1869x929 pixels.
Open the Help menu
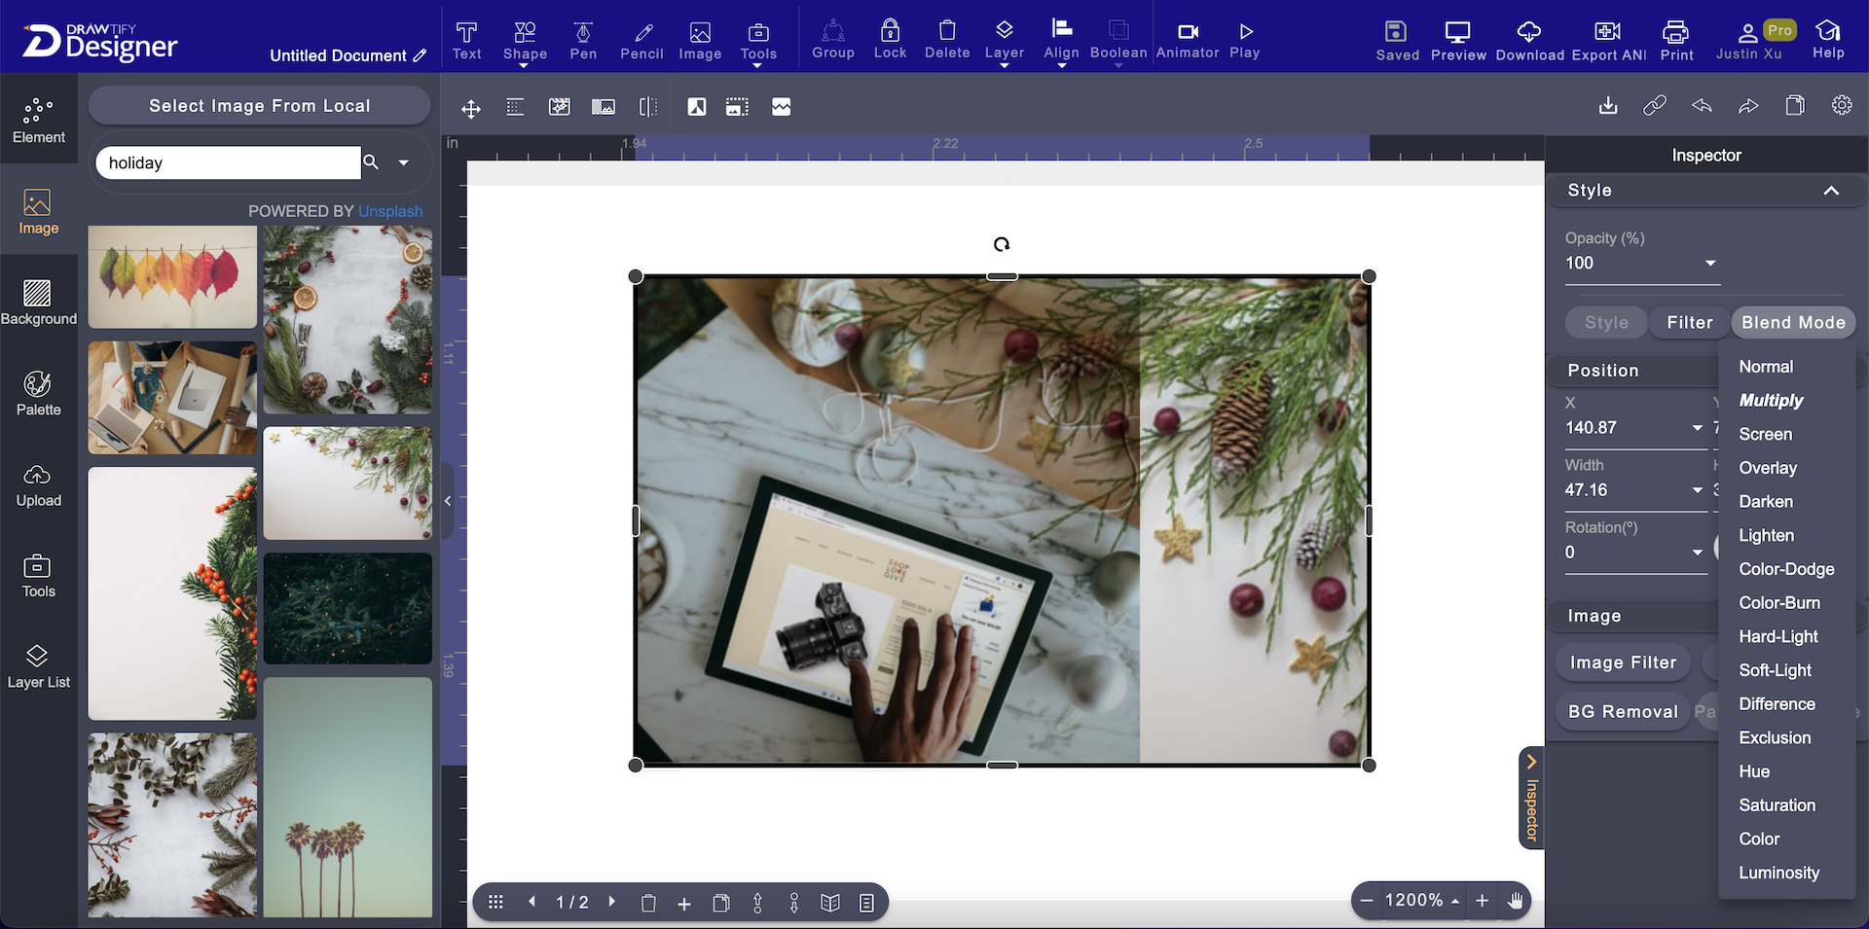click(x=1828, y=40)
